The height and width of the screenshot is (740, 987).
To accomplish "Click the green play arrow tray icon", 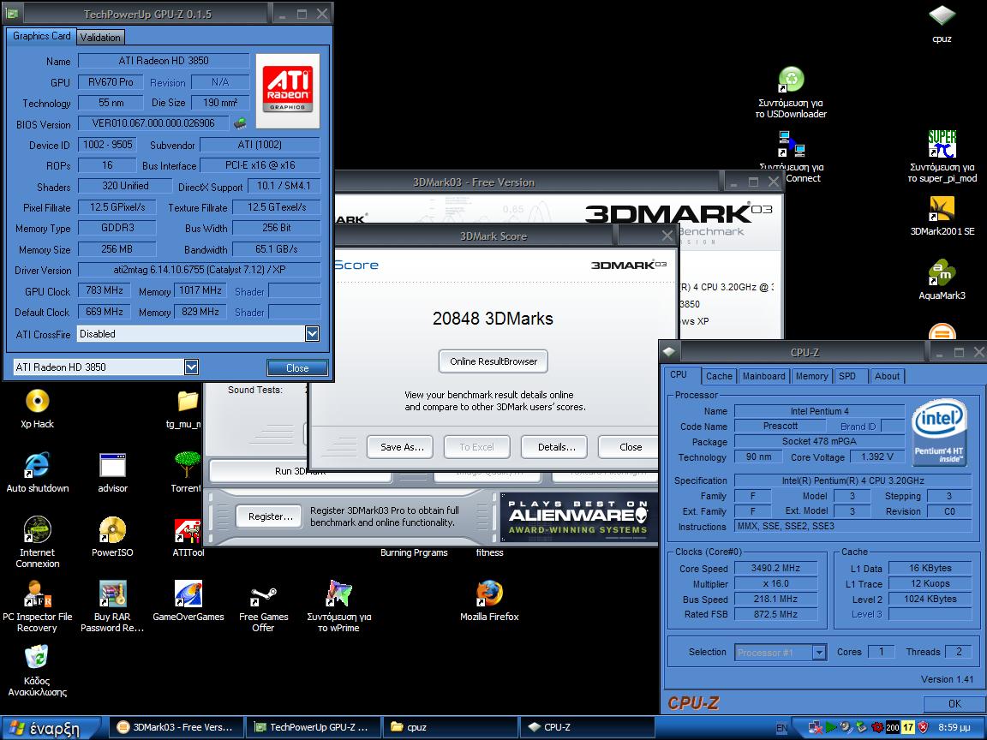I will [831, 727].
